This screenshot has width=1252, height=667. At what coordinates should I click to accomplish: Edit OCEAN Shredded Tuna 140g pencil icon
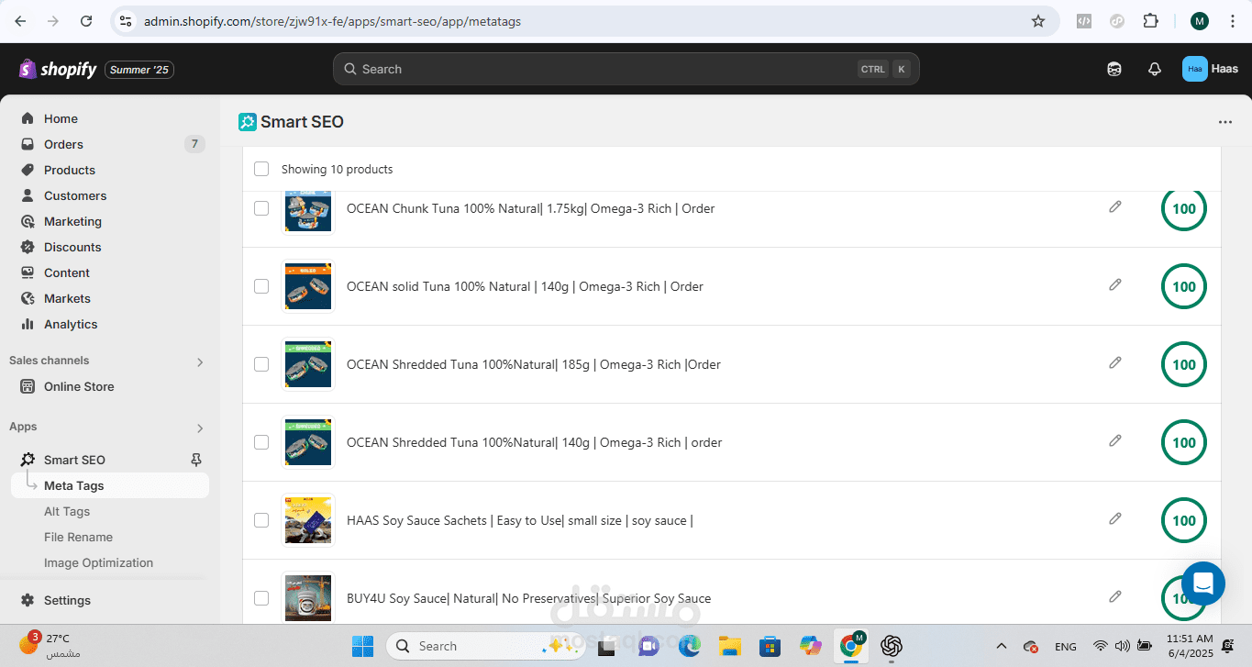click(1115, 440)
